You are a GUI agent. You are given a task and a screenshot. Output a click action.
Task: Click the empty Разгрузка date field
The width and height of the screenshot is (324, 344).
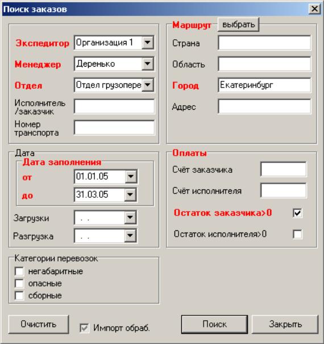click(100, 236)
